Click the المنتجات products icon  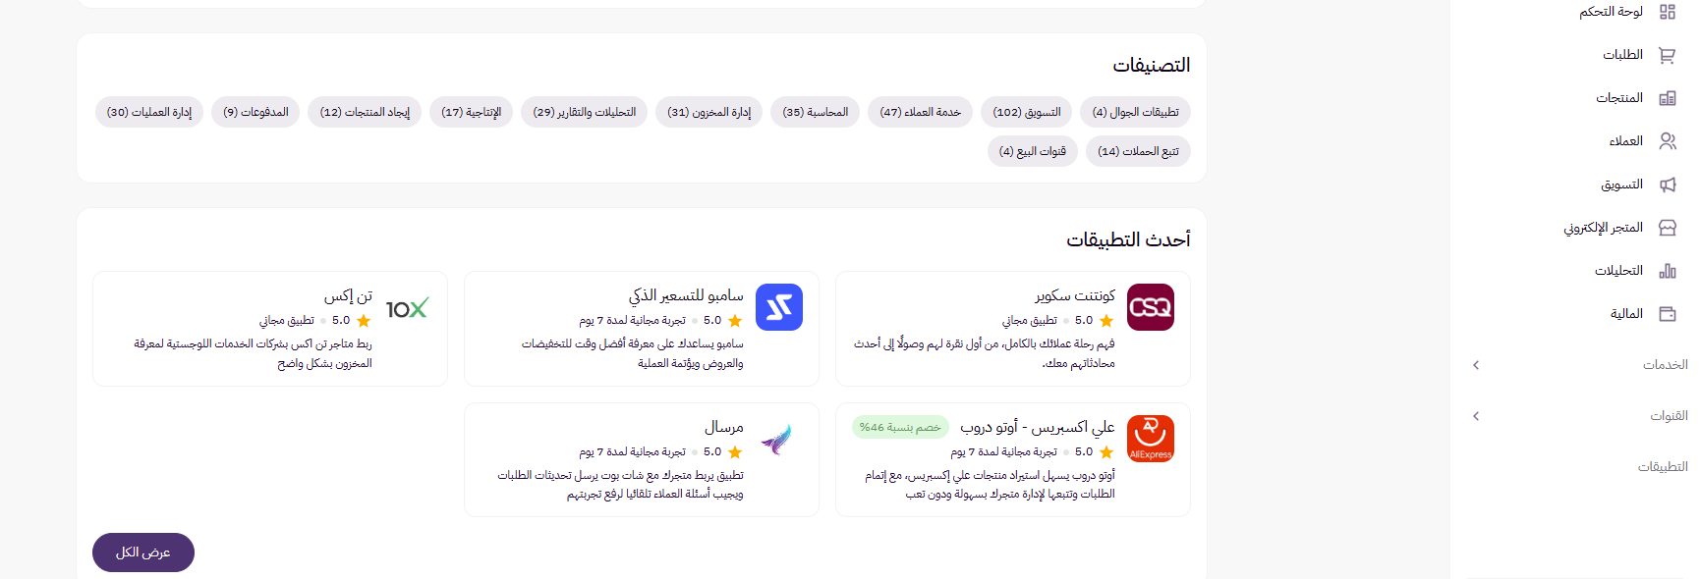click(1668, 98)
